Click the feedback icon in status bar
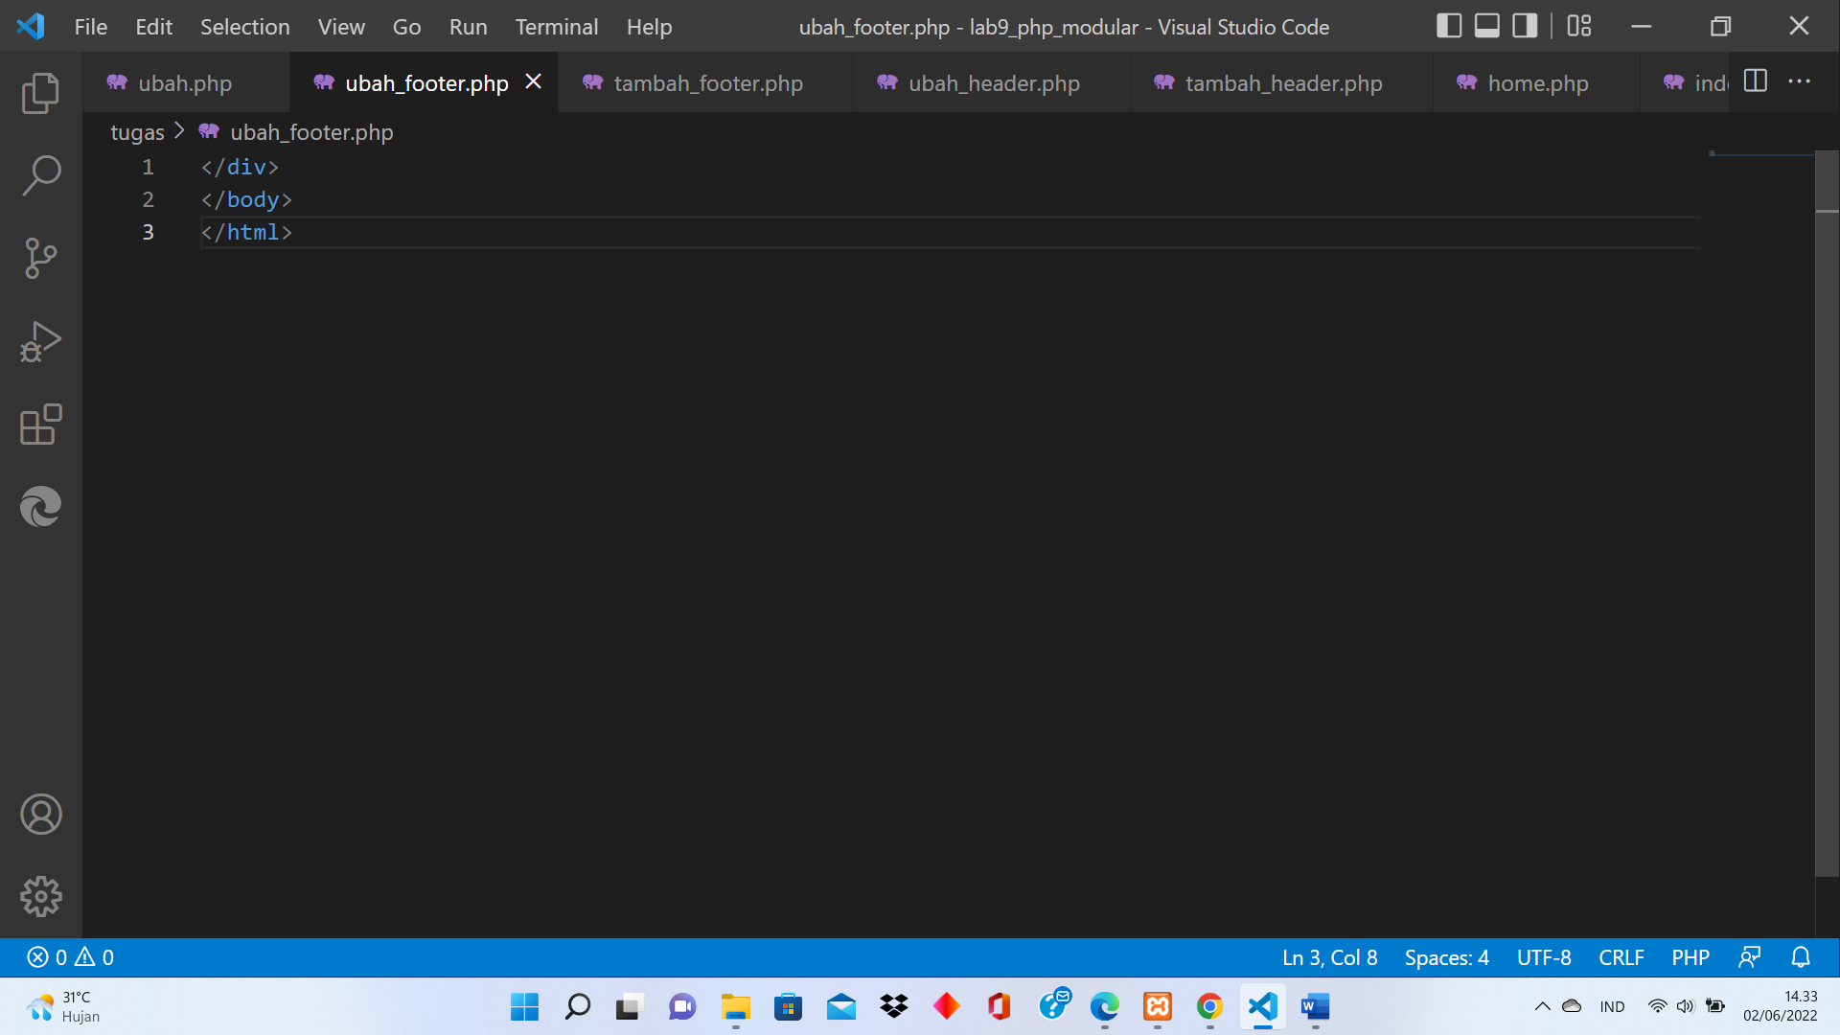Image resolution: width=1840 pixels, height=1035 pixels. pyautogui.click(x=1750, y=957)
